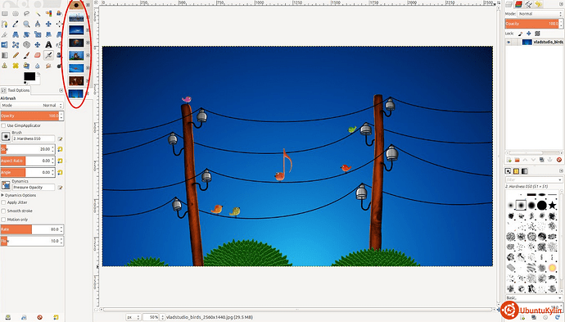Viewport: 565px width, 322px height.
Task: Toggle Lock pixels paintbrush icon
Action: [520, 34]
